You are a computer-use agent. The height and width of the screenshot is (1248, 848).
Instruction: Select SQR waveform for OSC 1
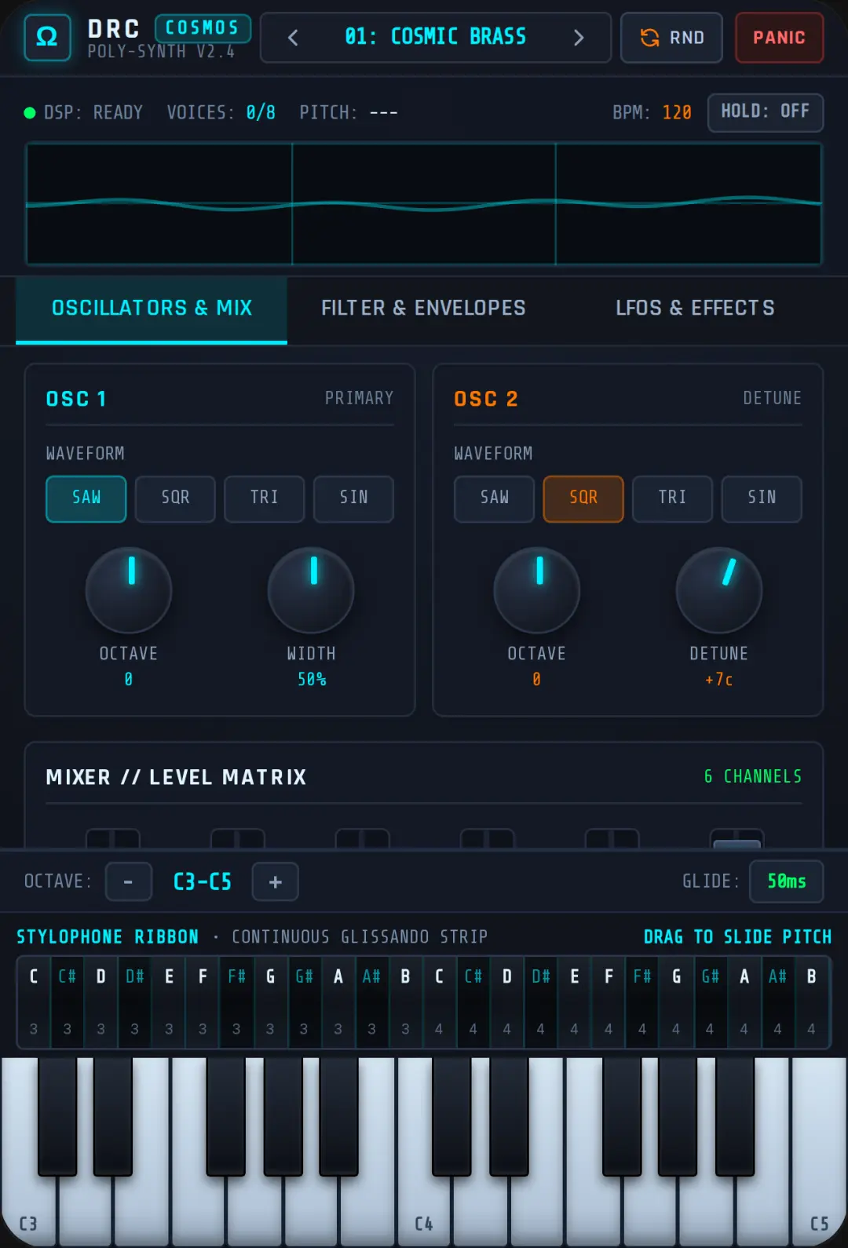coord(175,498)
